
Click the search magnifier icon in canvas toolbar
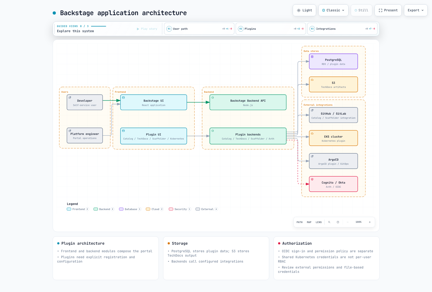point(329,222)
